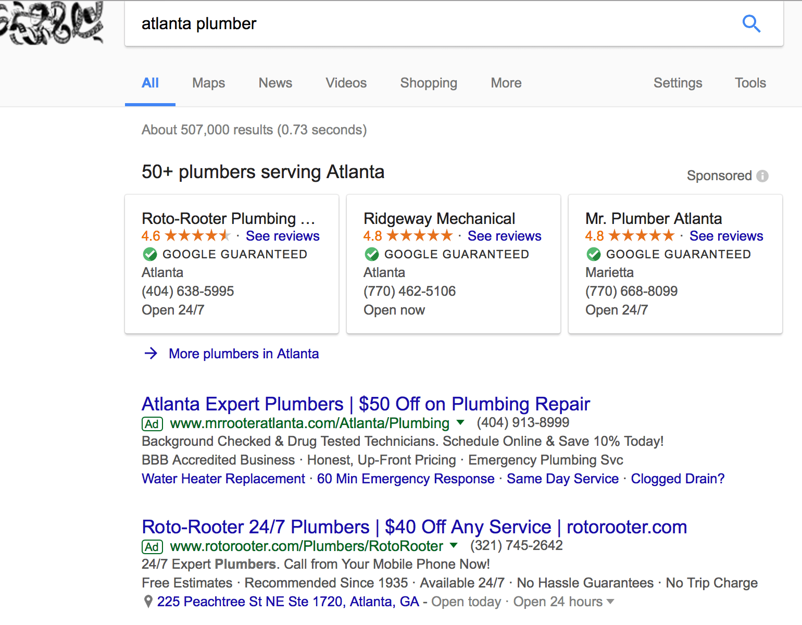Click Ridgeway Mechanical star rating
This screenshot has height=625, width=802.
[419, 236]
